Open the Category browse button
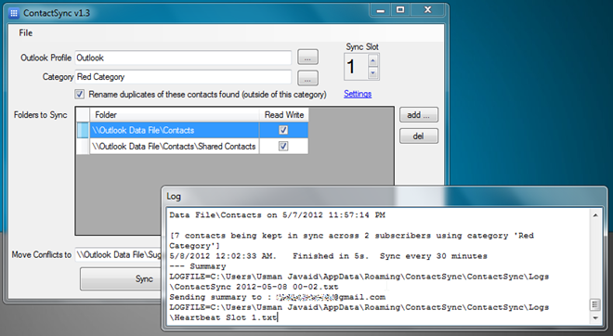The image size is (613, 336). [x=307, y=78]
